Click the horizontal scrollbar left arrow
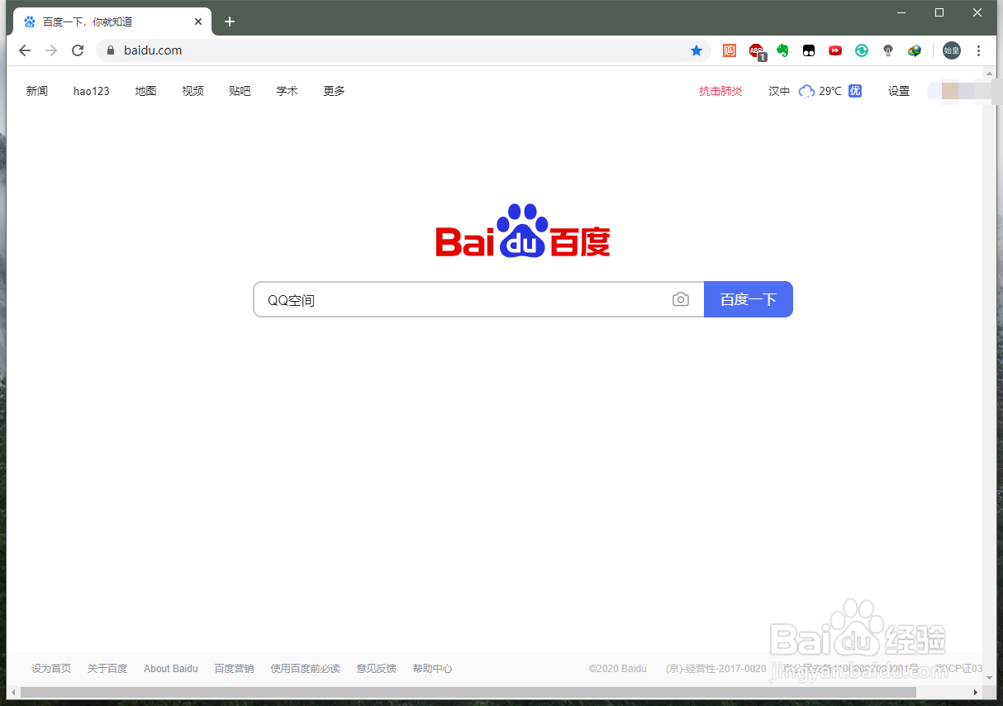 (x=12, y=691)
